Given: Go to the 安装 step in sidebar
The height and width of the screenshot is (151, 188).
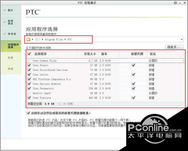Looking at the screenshot, I should [x=11, y=58].
